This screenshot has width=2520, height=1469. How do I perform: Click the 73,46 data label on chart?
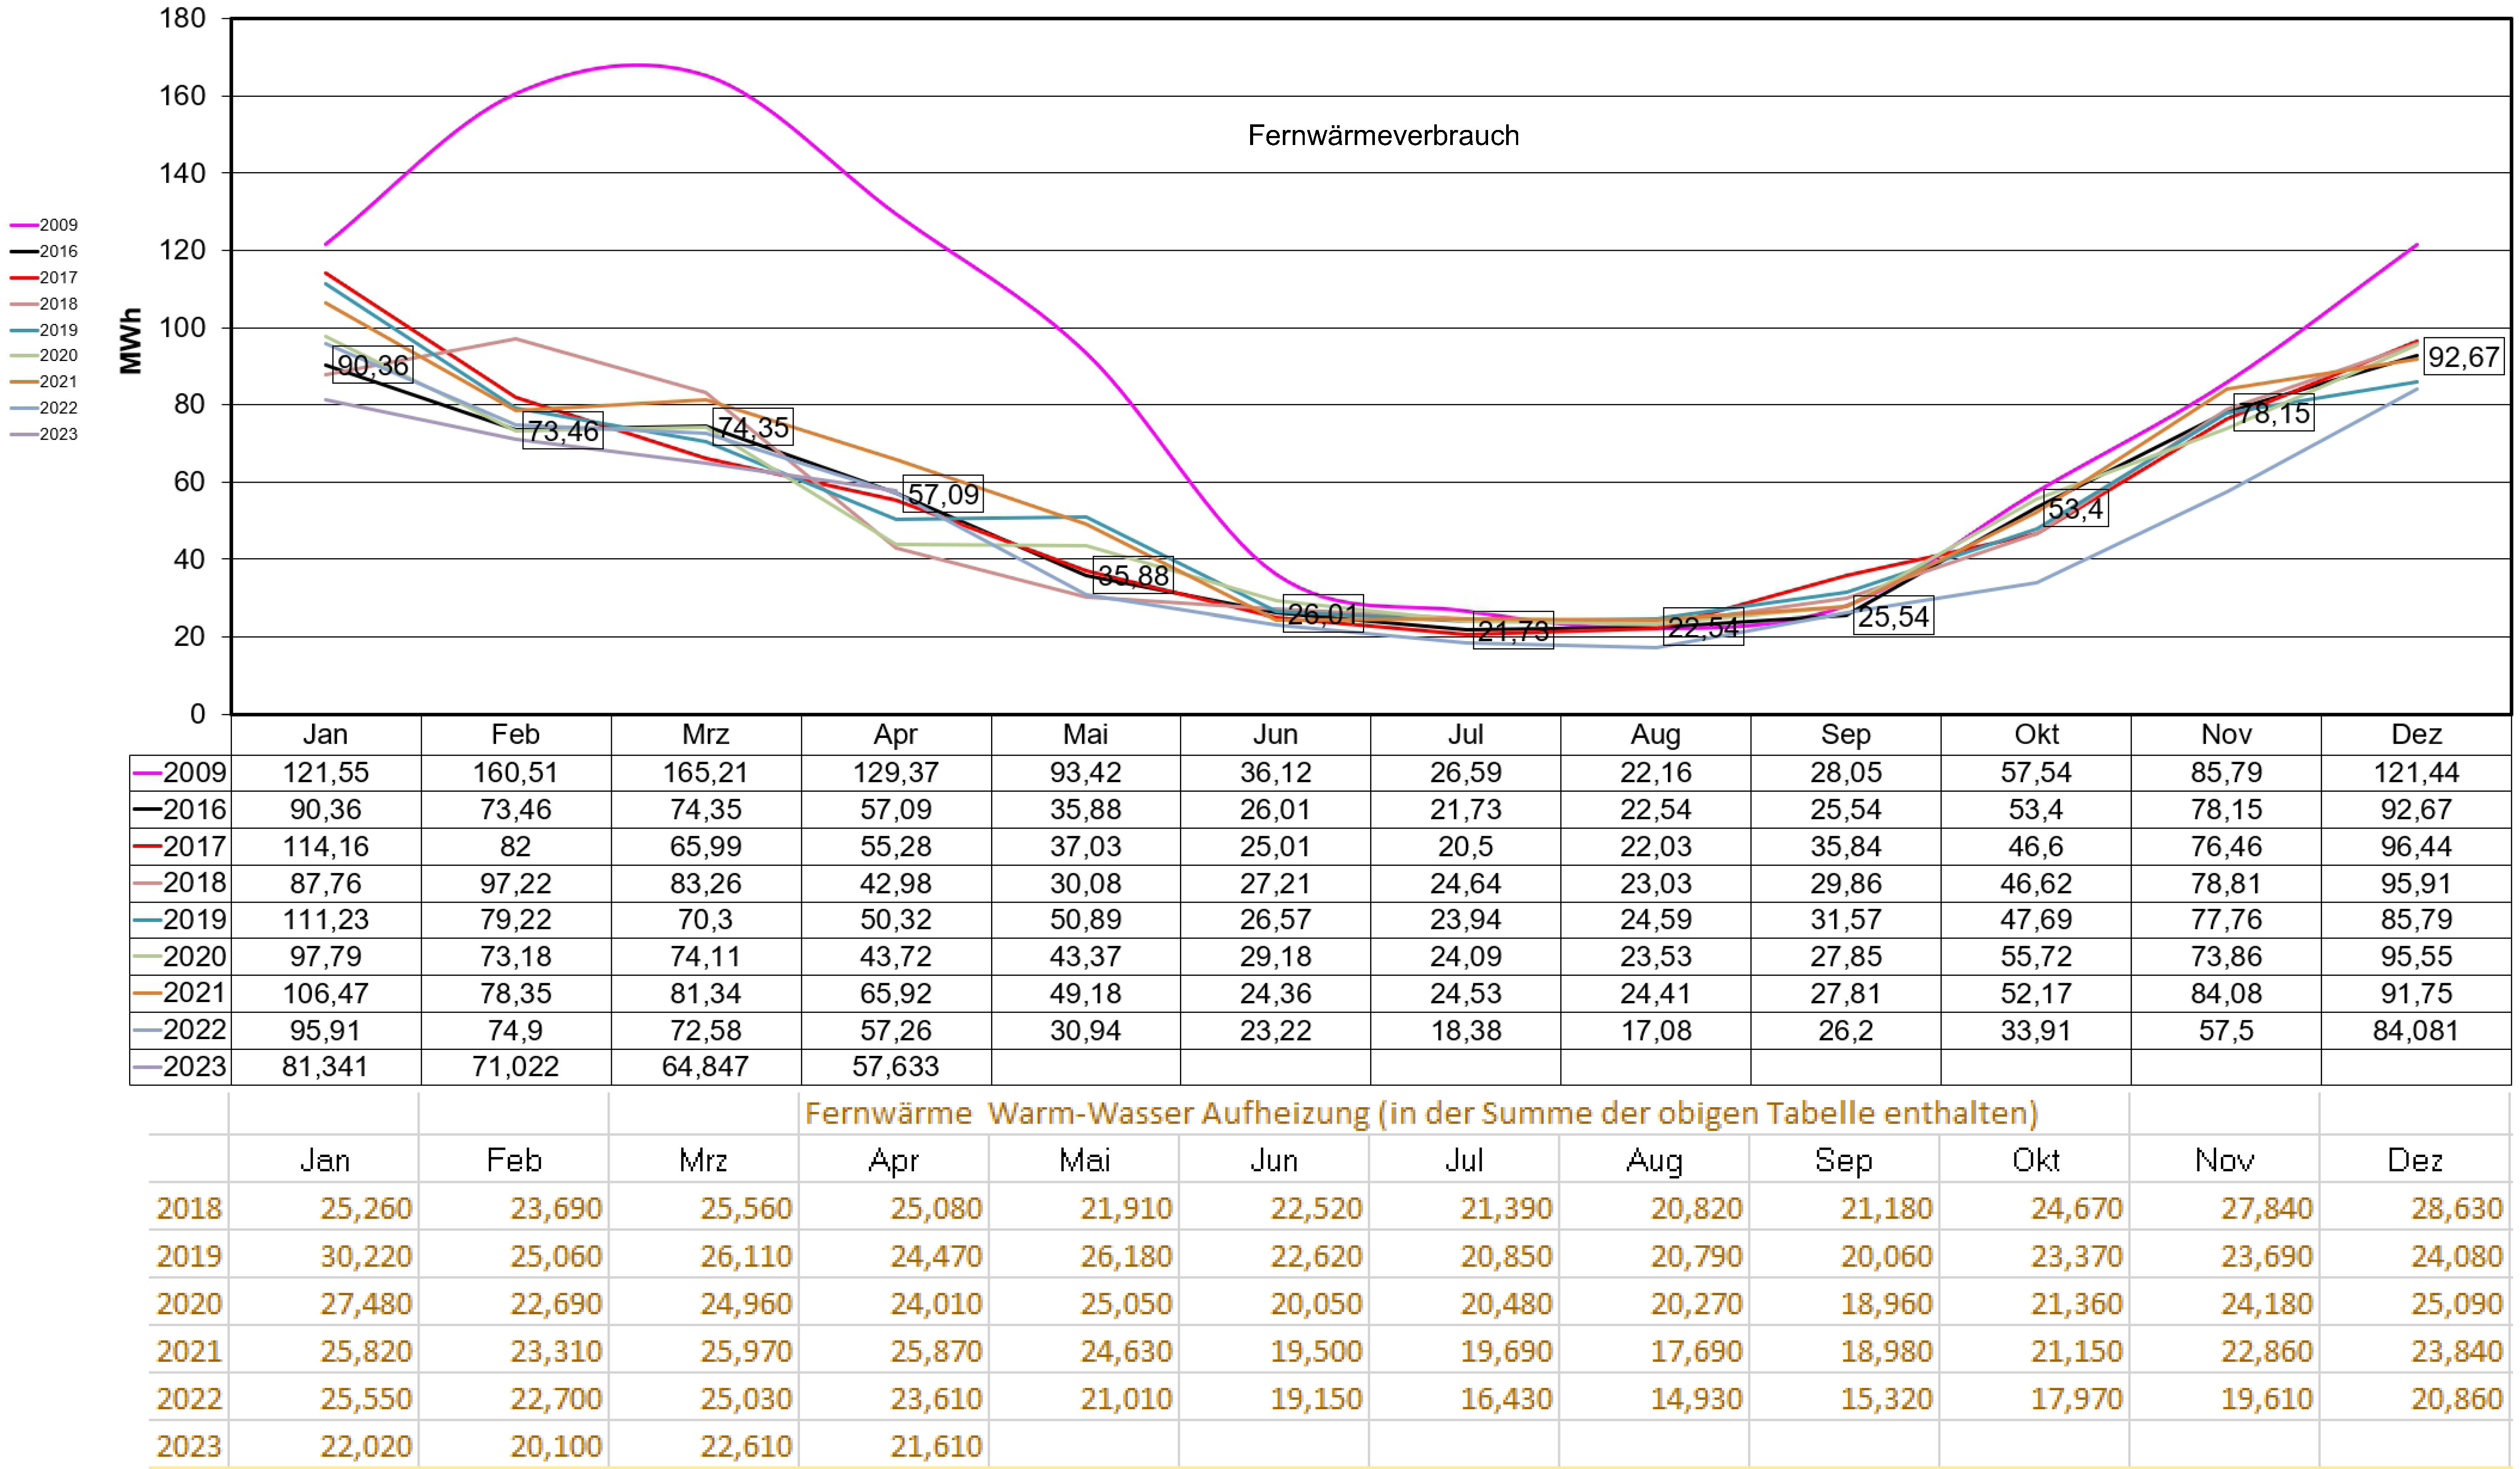[x=563, y=431]
